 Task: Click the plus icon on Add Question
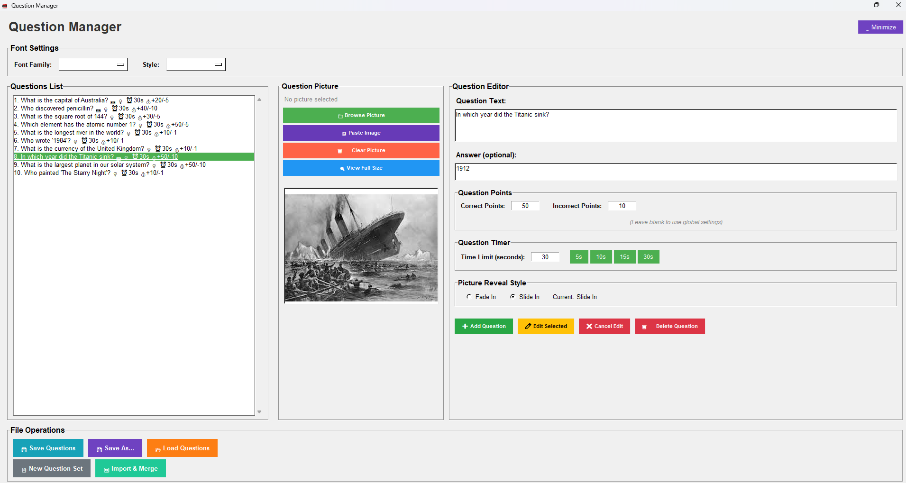(x=465, y=327)
